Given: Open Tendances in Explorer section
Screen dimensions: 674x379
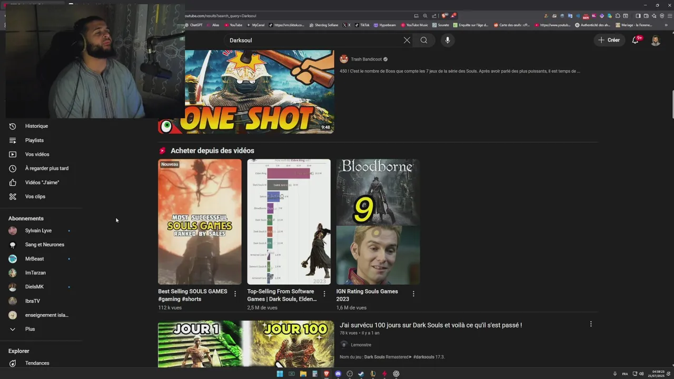Looking at the screenshot, I should pos(37,363).
